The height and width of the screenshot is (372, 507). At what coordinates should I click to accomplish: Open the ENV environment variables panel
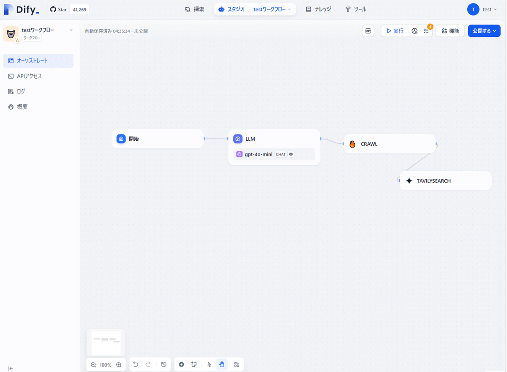(x=368, y=30)
